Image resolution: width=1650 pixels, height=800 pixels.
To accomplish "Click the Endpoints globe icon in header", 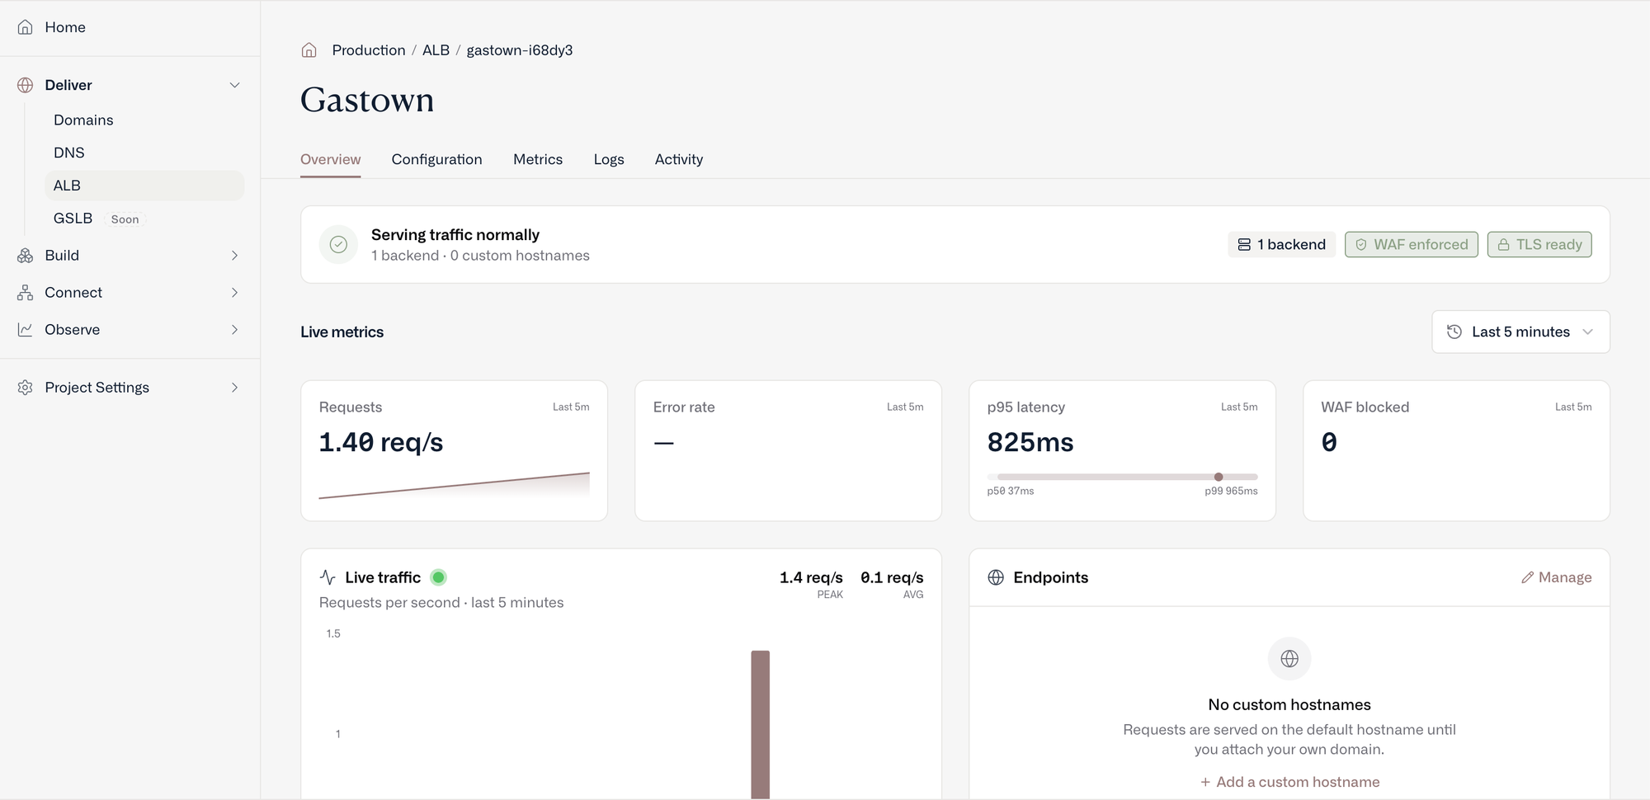I will (x=996, y=577).
